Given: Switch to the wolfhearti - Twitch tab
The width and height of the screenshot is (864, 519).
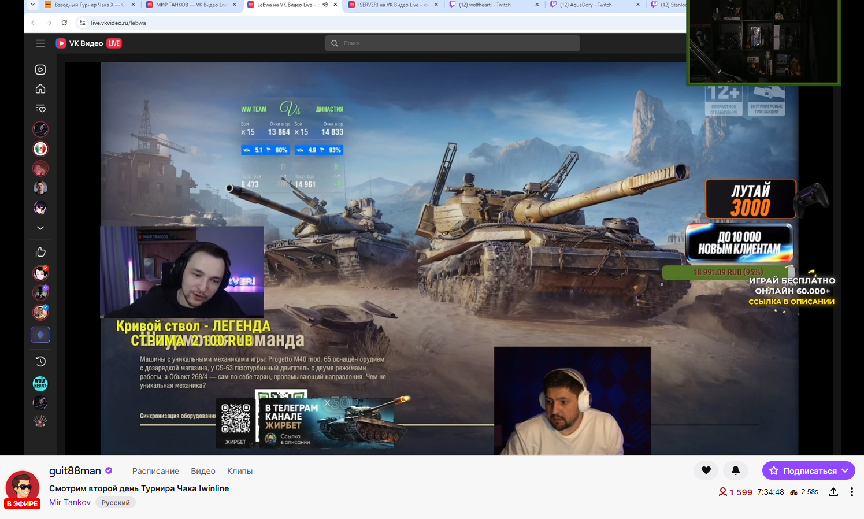Looking at the screenshot, I should click(494, 5).
